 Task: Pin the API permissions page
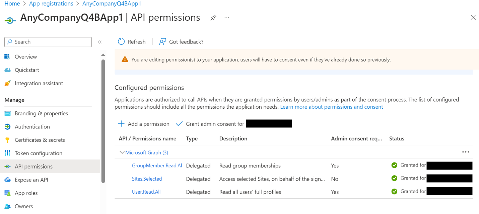pyautogui.click(x=213, y=17)
